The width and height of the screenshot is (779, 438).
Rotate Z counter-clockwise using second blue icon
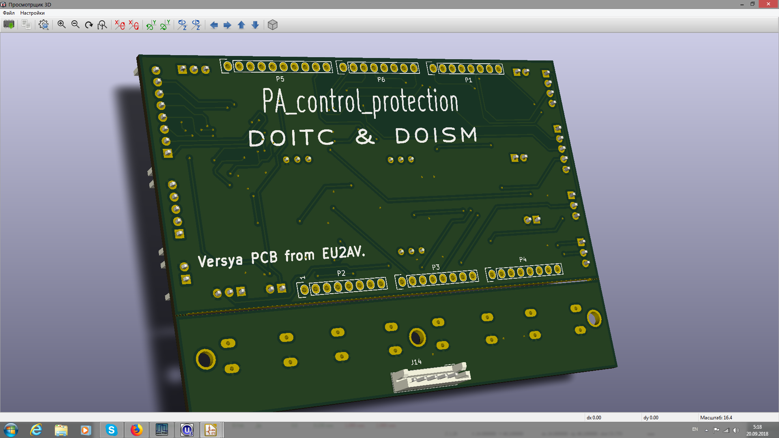[196, 25]
